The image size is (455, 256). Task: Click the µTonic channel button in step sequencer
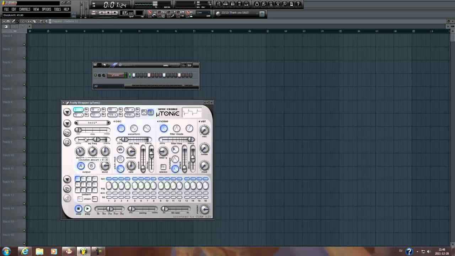click(116, 75)
